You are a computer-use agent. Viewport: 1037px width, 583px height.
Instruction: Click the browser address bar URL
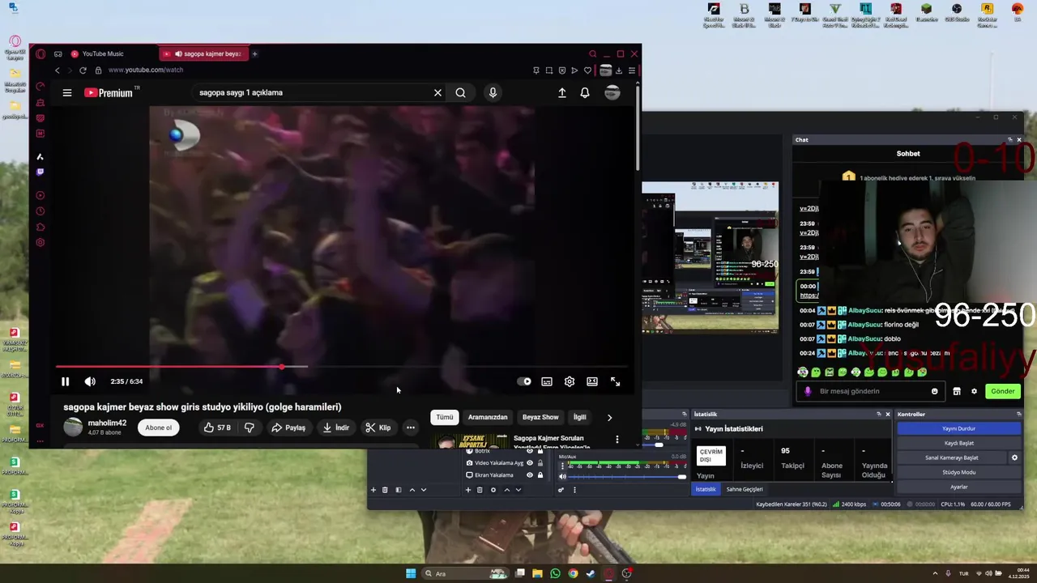click(x=146, y=70)
